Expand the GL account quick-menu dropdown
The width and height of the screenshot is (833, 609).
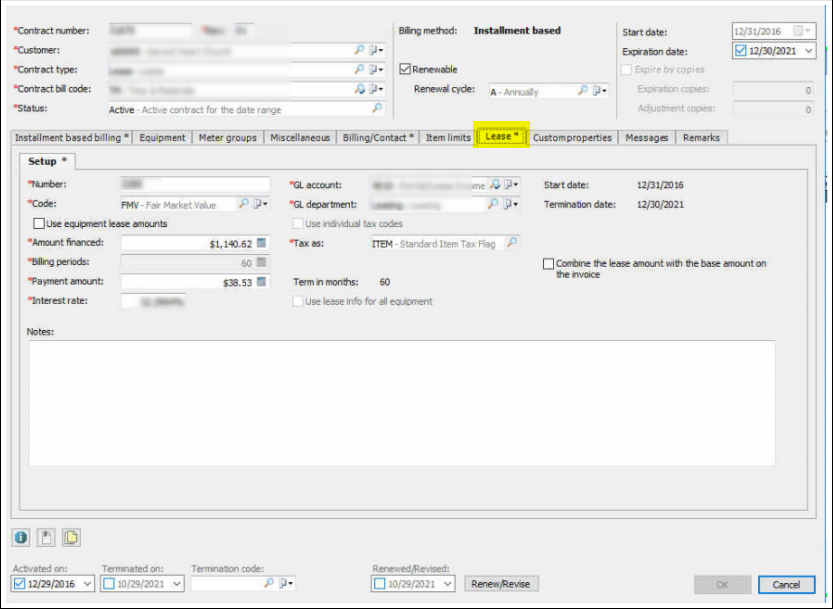click(x=511, y=184)
